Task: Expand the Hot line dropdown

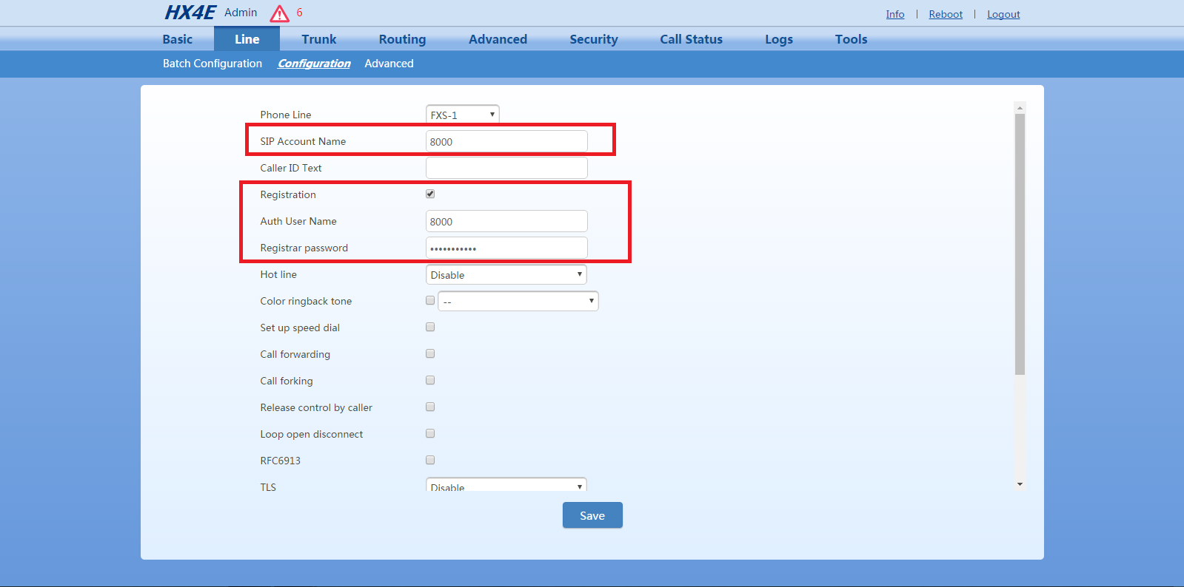Action: [x=506, y=274]
